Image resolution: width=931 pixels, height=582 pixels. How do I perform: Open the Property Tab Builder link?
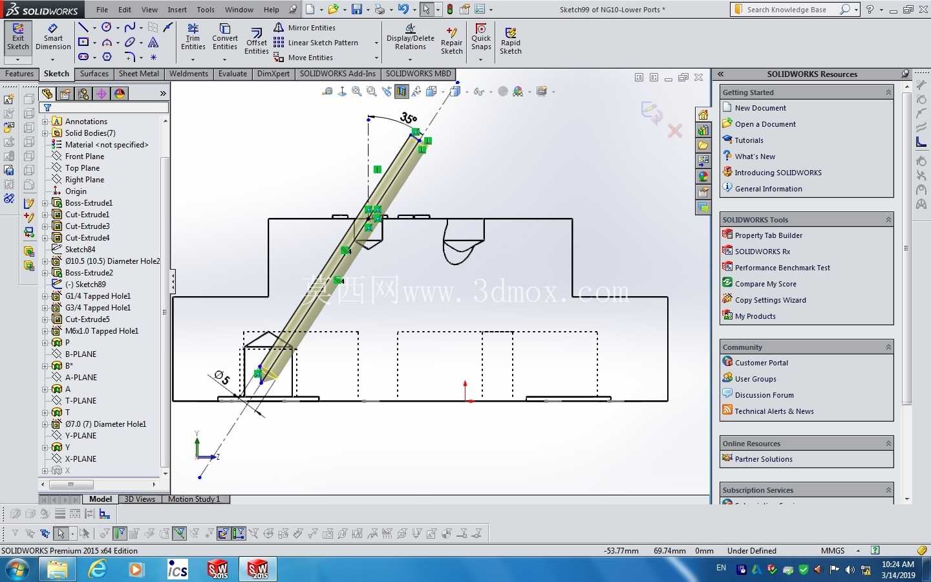pos(768,235)
